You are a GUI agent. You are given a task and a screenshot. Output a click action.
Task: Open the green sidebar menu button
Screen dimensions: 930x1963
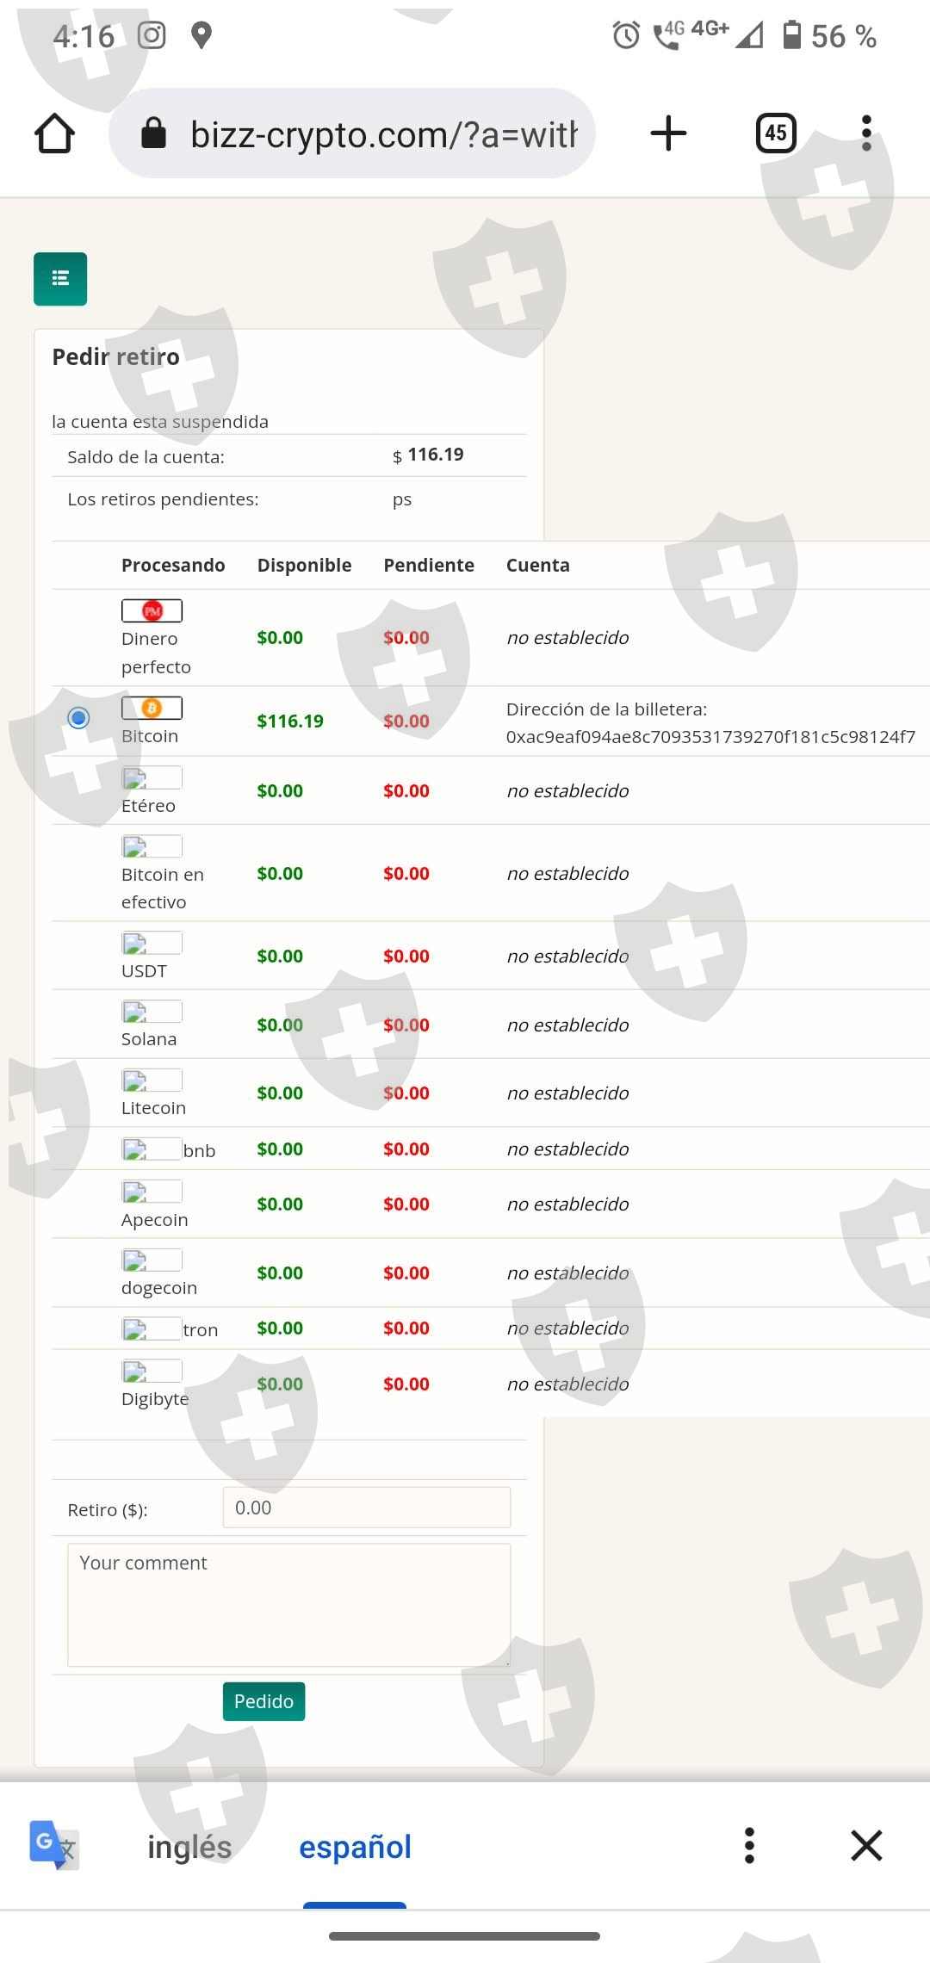click(60, 278)
